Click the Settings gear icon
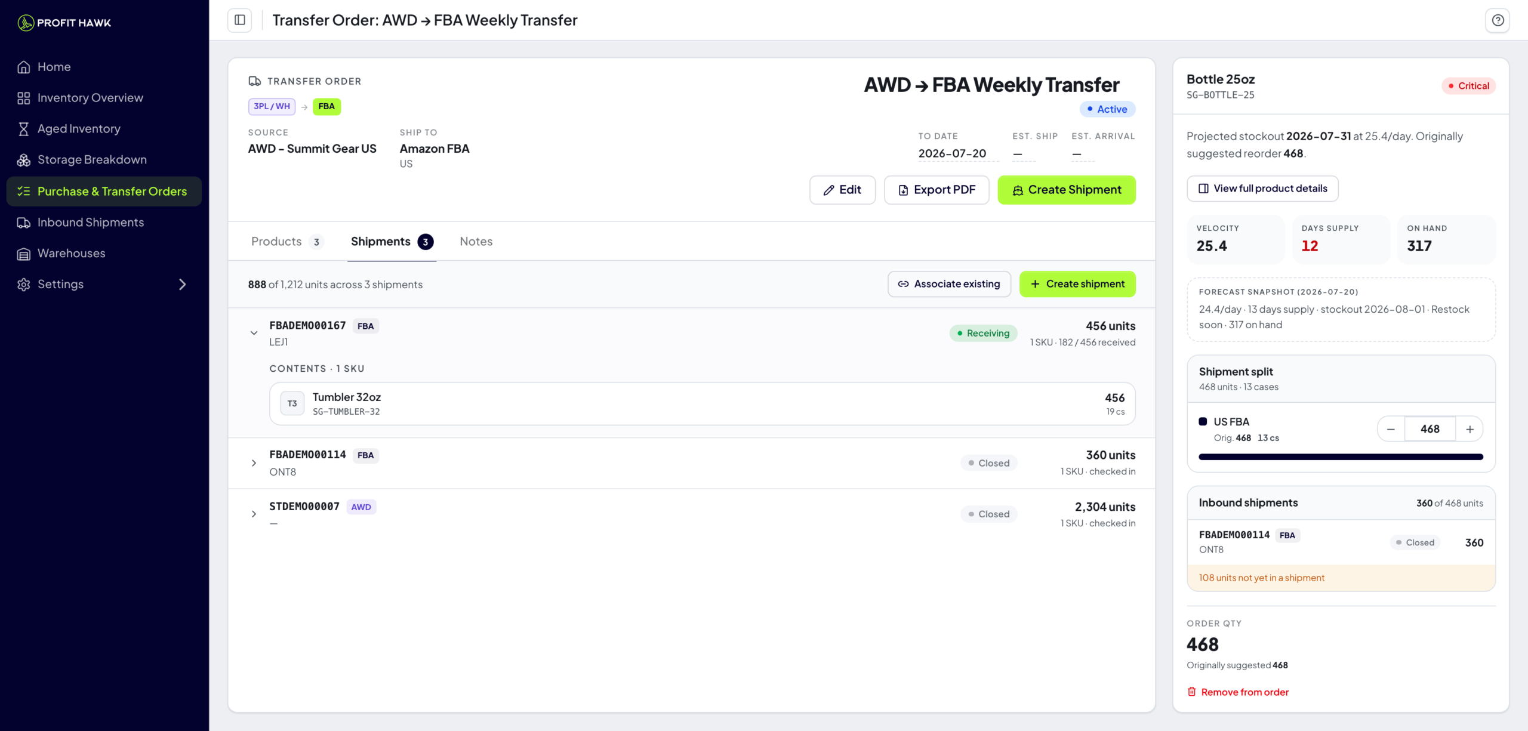 pos(24,285)
